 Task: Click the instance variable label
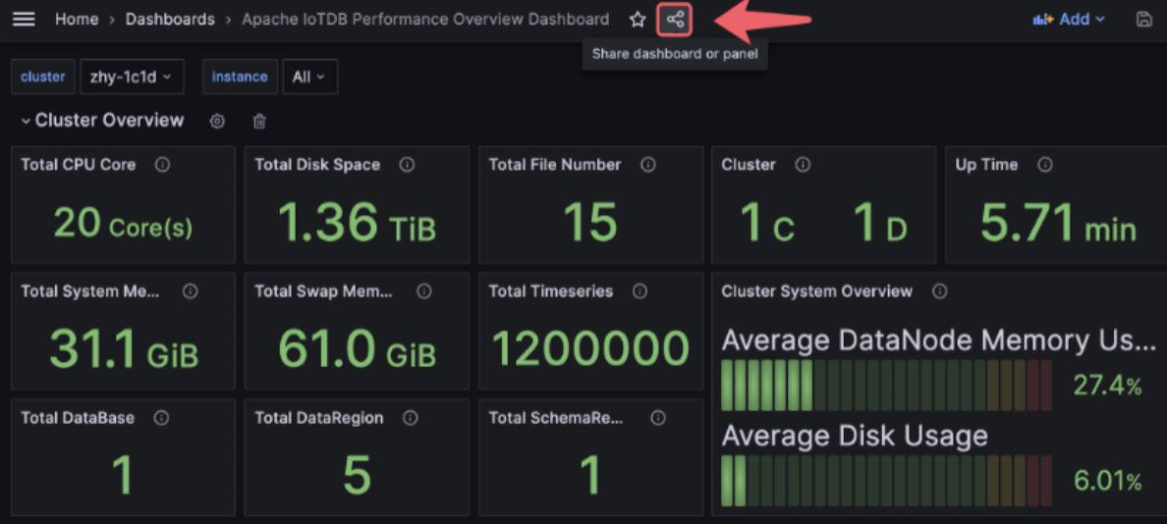tap(240, 77)
